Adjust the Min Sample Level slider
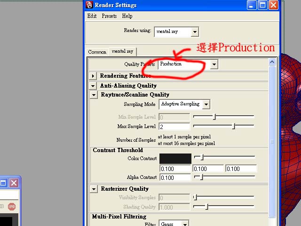Image resolution: width=301 pixels, height=226 pixels. pos(214,116)
